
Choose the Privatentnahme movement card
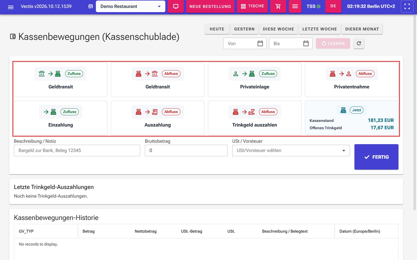tap(352, 80)
